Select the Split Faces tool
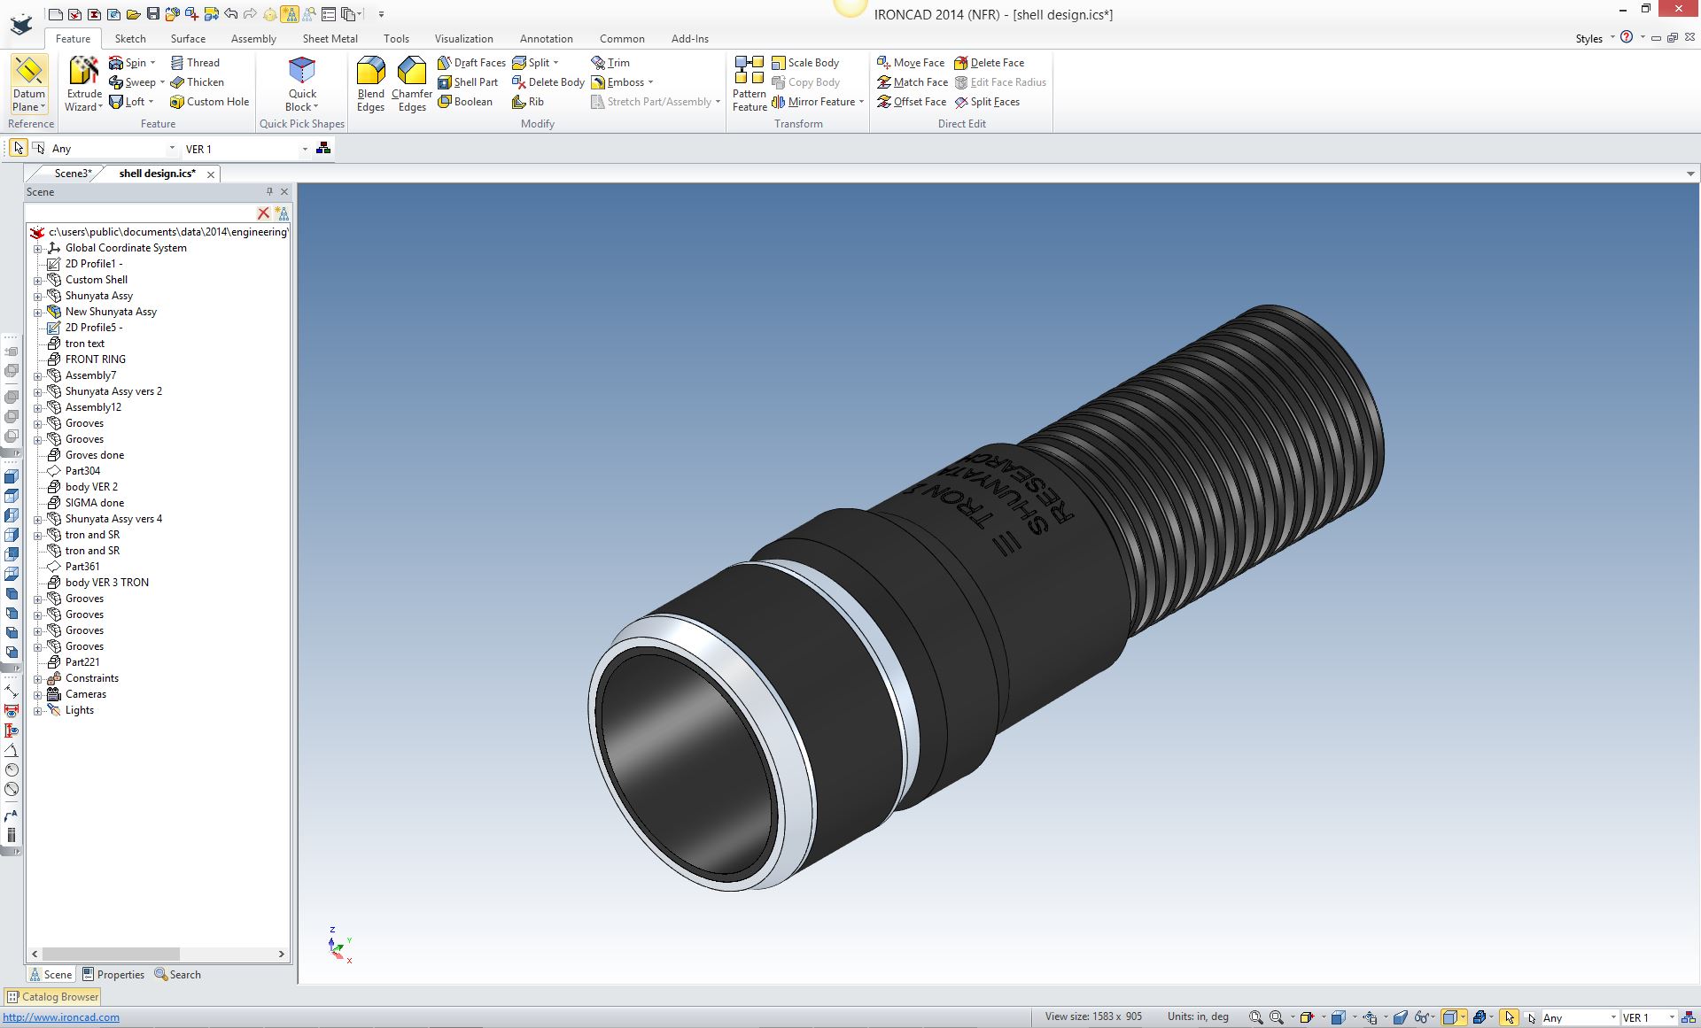1701x1028 pixels. tap(987, 102)
